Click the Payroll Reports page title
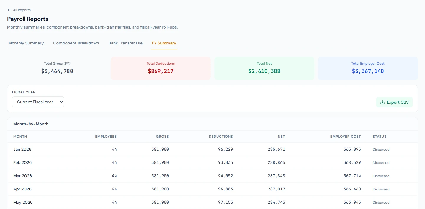Viewport: 425px width, 209px height. click(x=28, y=19)
